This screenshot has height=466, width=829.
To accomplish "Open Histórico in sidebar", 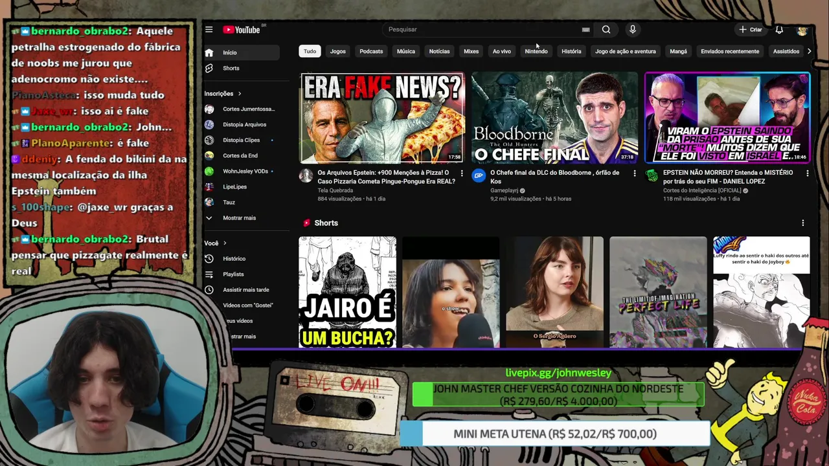I will click(x=241, y=258).
